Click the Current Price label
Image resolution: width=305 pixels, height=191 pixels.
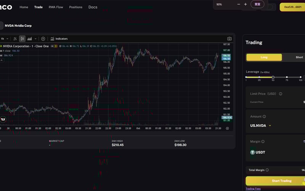257,102
